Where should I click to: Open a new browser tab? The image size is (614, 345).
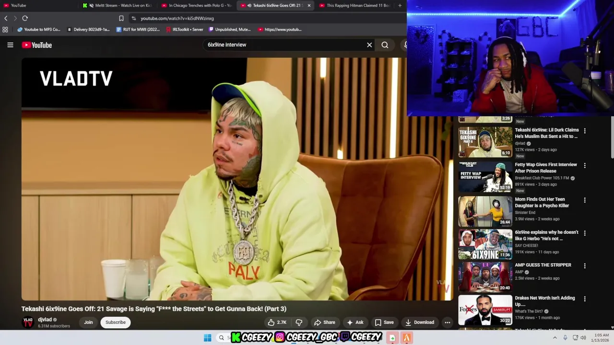click(x=400, y=5)
